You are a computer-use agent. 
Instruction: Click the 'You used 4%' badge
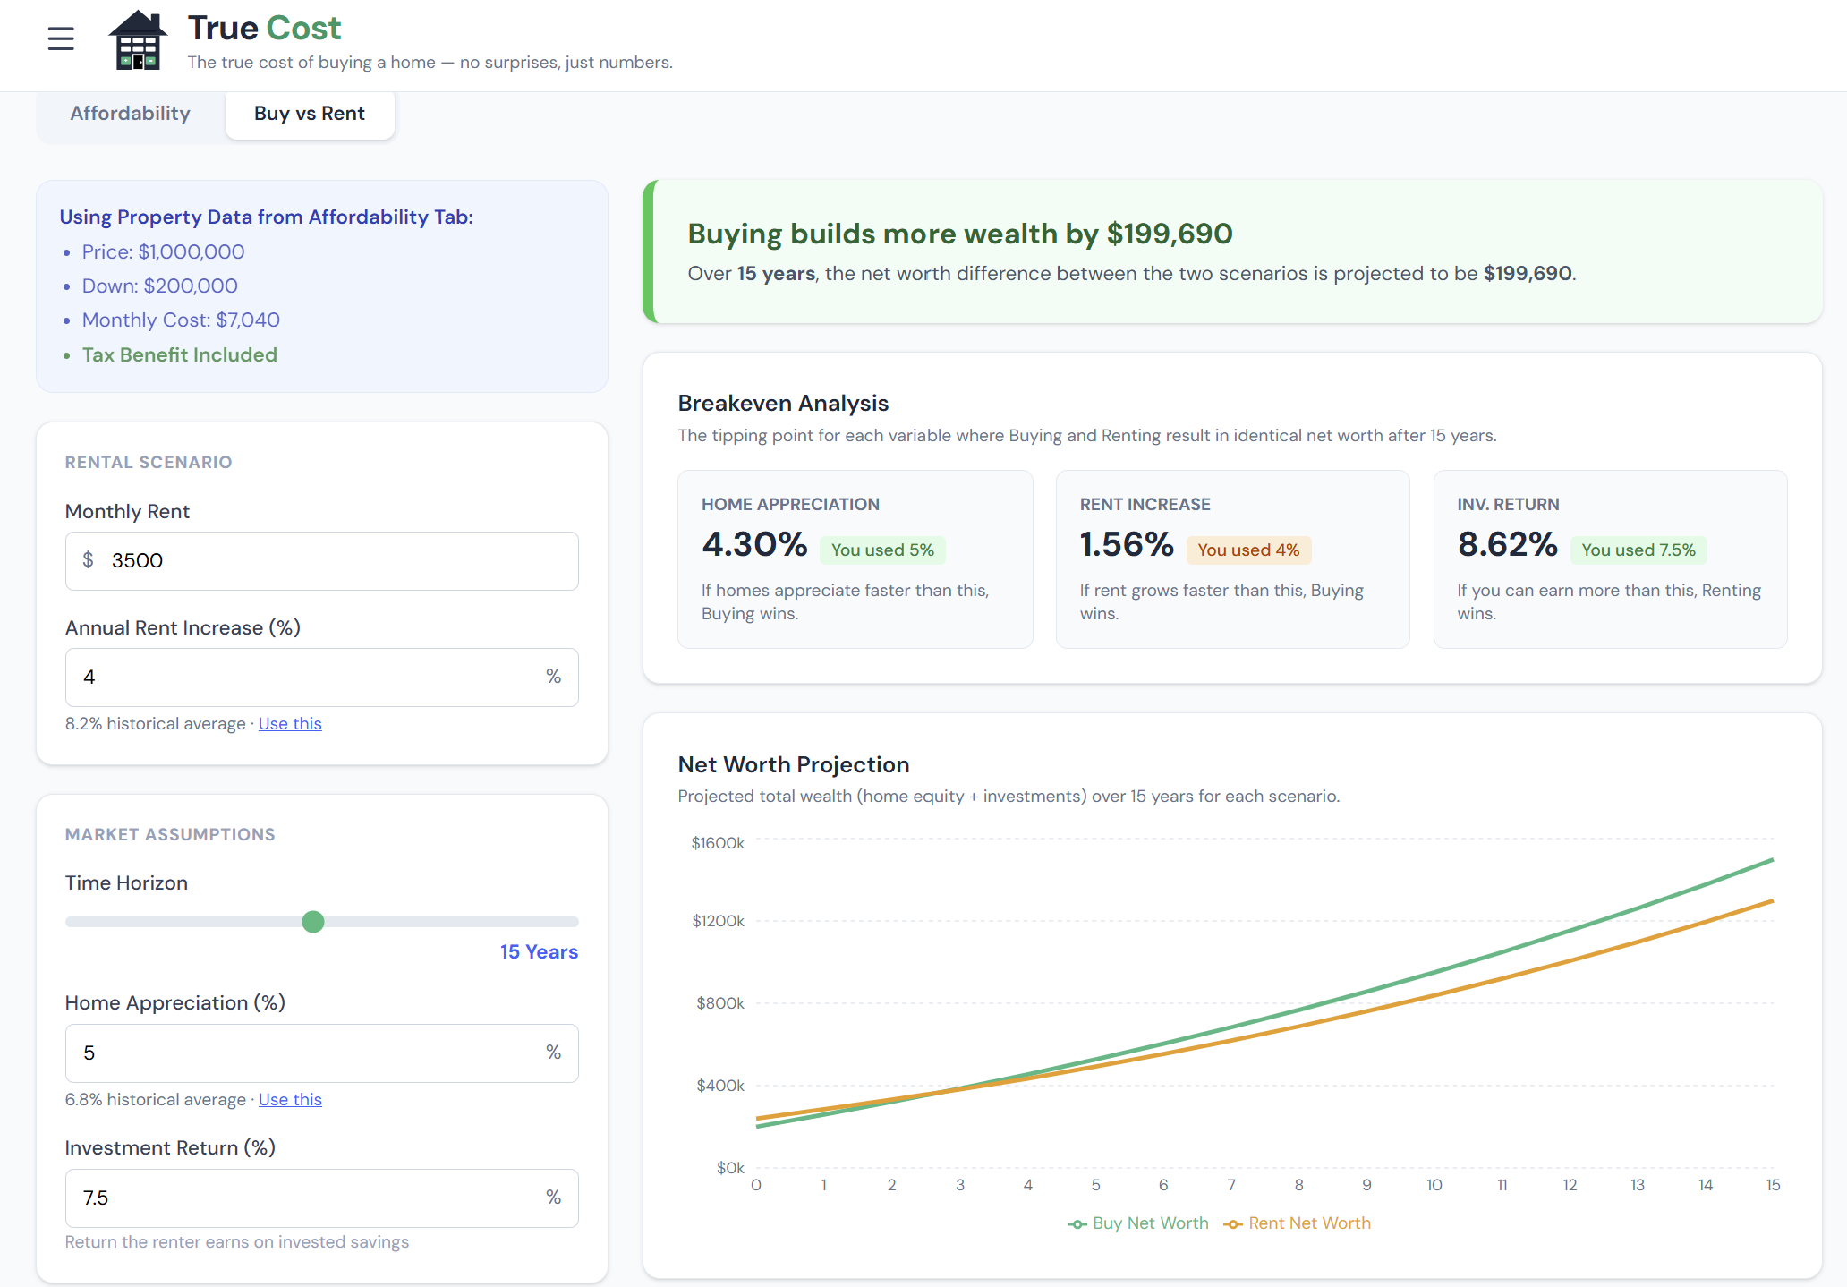coord(1248,550)
